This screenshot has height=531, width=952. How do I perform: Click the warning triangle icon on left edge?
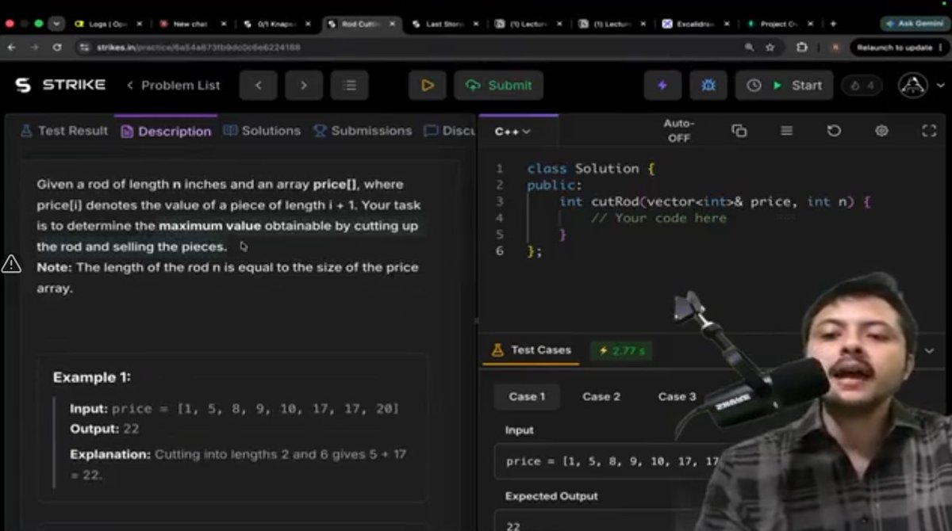coord(11,264)
